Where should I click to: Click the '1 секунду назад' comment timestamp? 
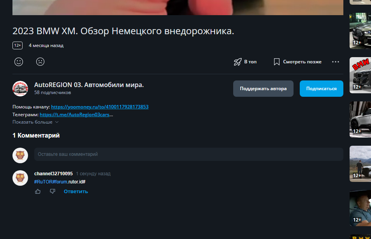pyautogui.click(x=93, y=174)
